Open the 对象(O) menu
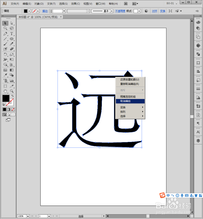 39,4
